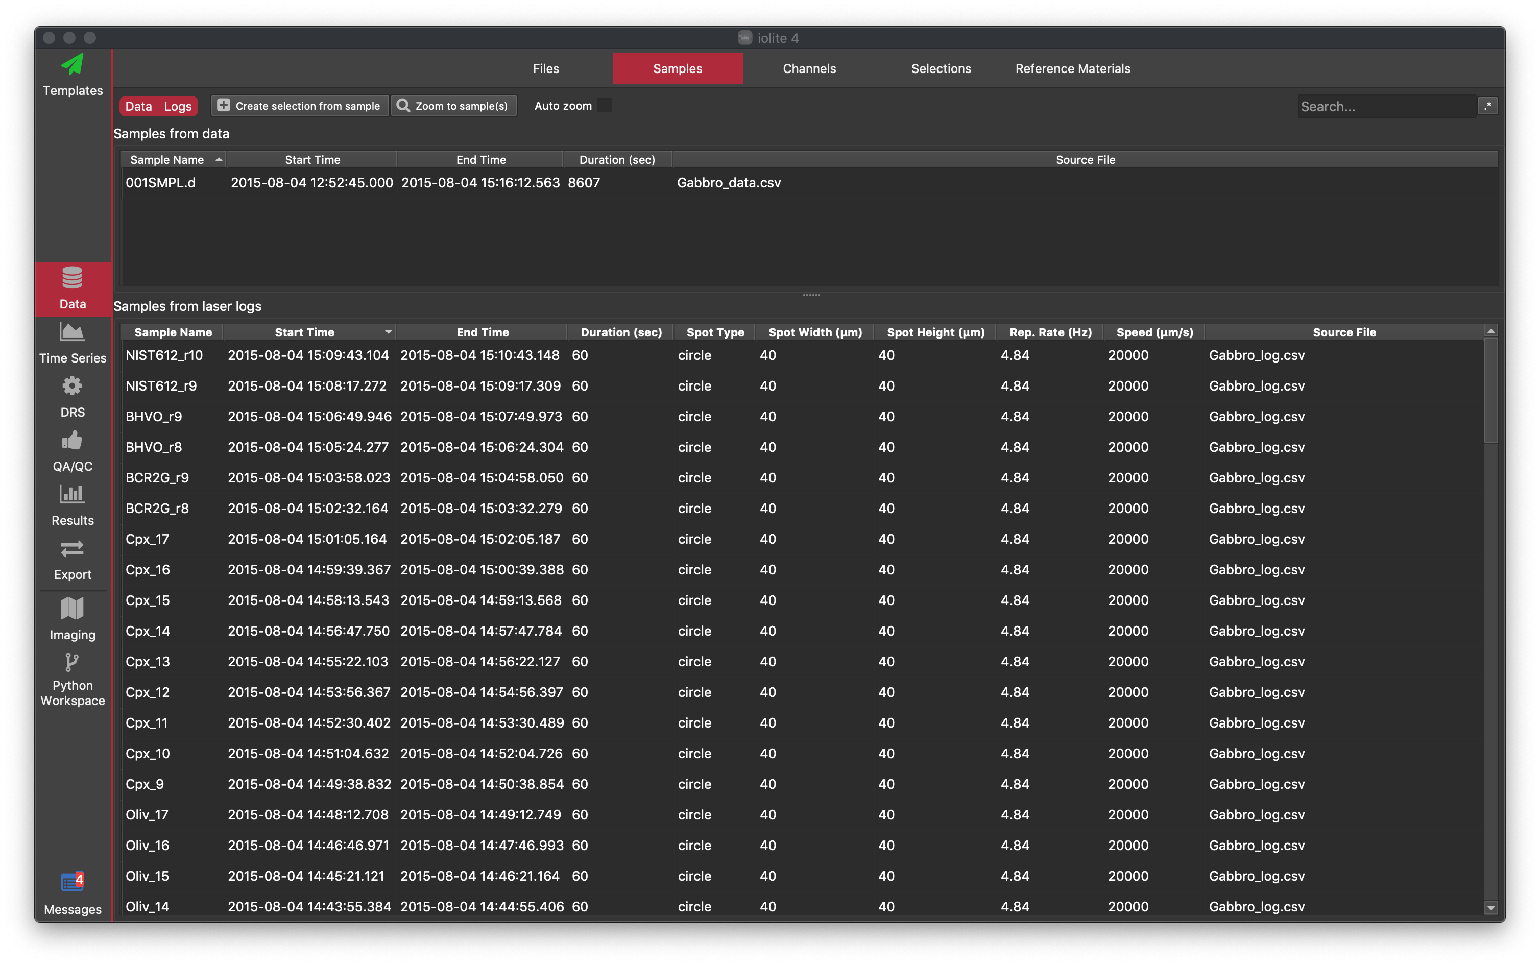Switch to the Selections tab
Image resolution: width=1540 pixels, height=965 pixels.
(x=941, y=68)
